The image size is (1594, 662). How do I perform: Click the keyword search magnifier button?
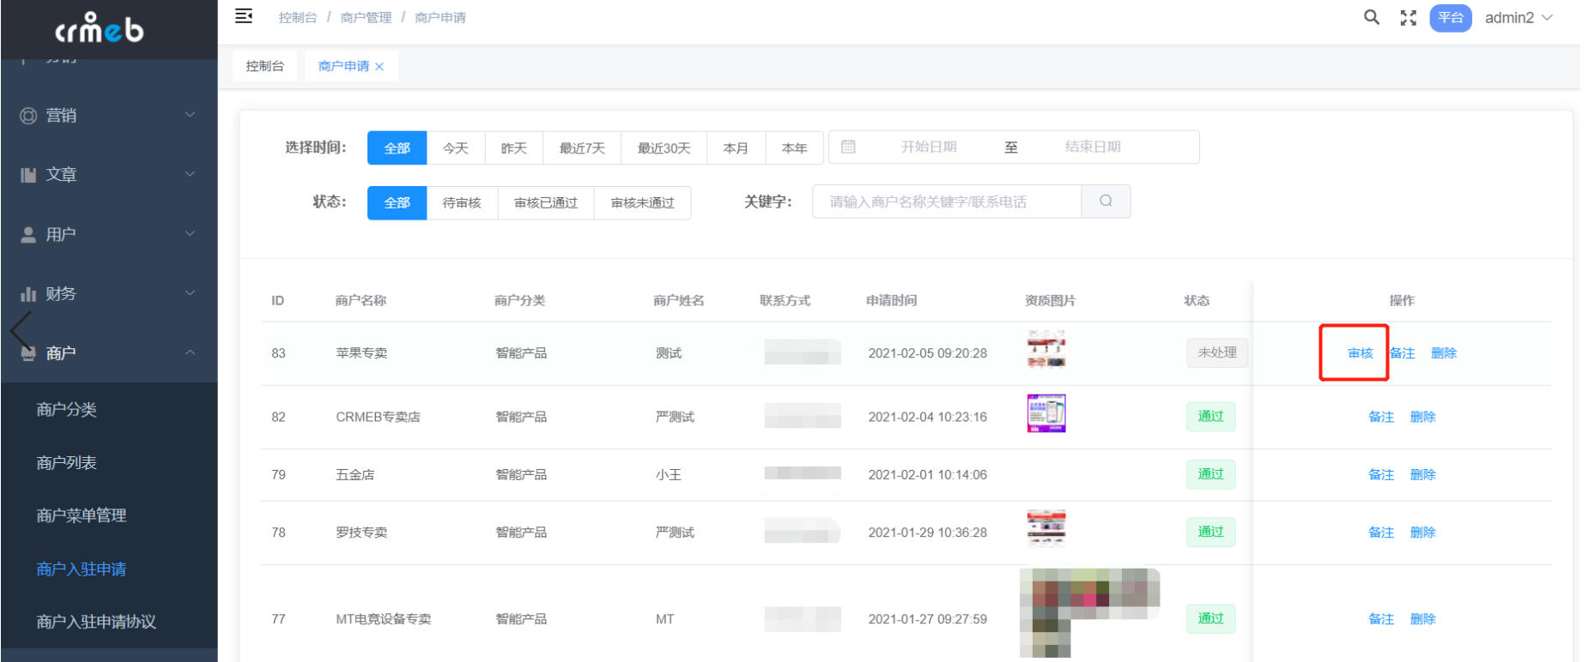point(1106,201)
